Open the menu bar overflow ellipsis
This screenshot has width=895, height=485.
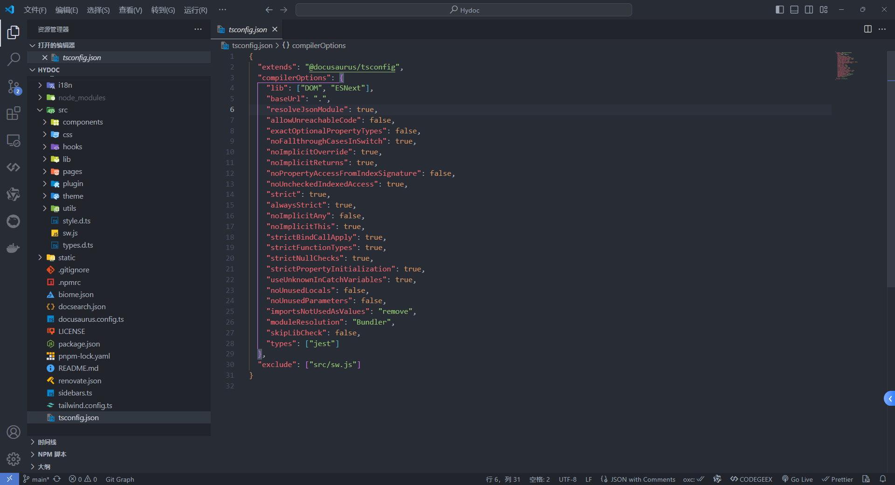click(x=222, y=10)
